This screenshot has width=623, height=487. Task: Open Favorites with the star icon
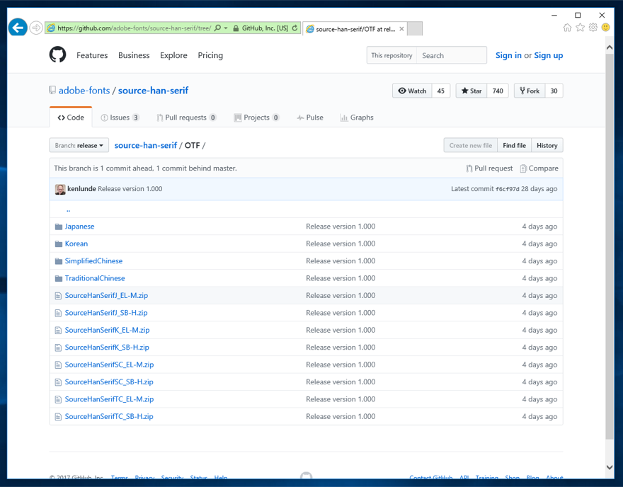[580, 28]
